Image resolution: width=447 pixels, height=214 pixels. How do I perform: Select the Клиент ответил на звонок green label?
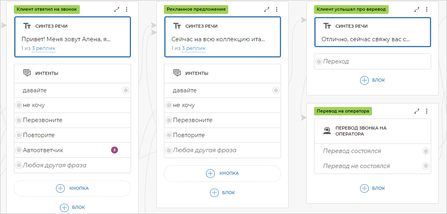click(47, 9)
